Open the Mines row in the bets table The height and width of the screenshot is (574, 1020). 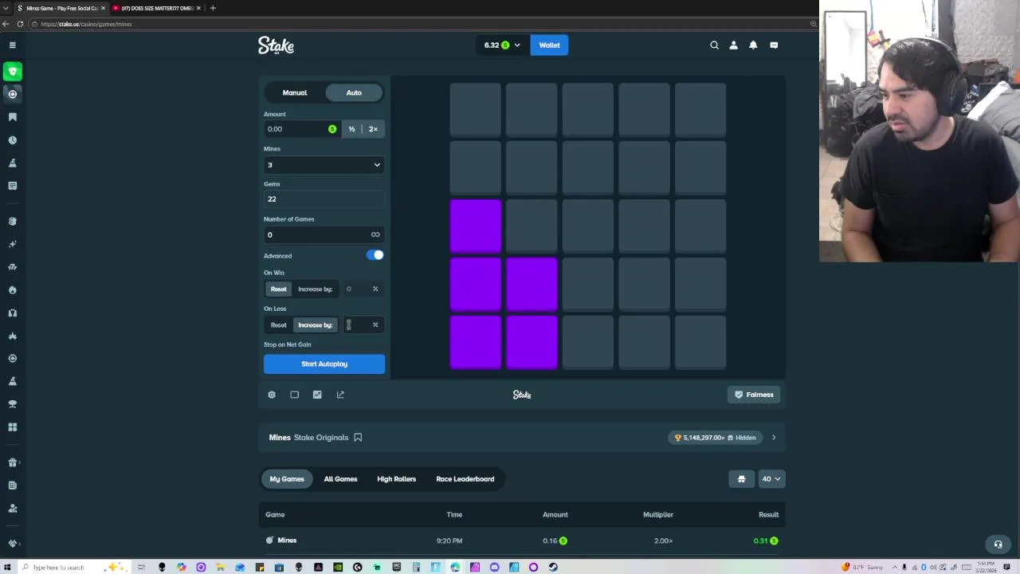click(522, 541)
